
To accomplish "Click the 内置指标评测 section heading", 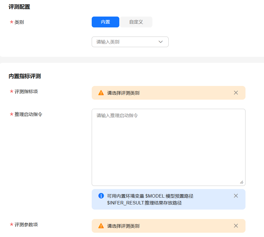I will pyautogui.click(x=25, y=76).
